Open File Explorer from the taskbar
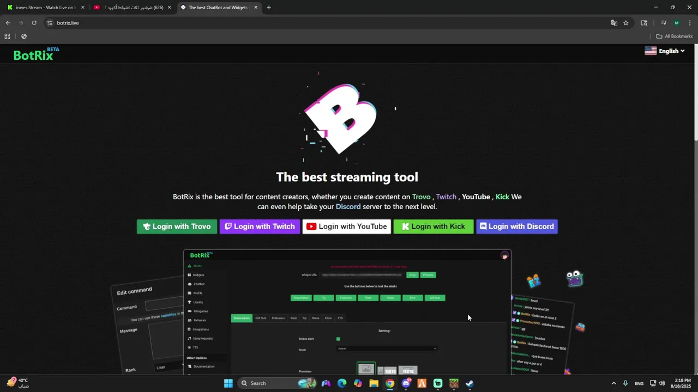This screenshot has height=392, width=698. 374,383
